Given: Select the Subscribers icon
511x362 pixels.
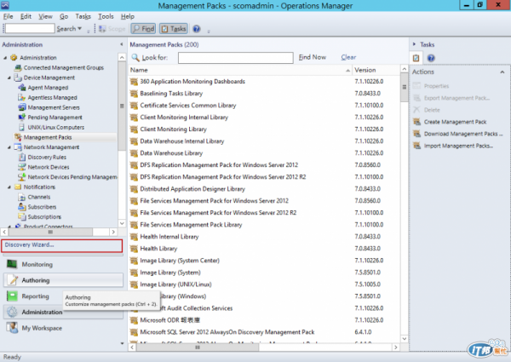Looking at the screenshot, I should [22, 207].
